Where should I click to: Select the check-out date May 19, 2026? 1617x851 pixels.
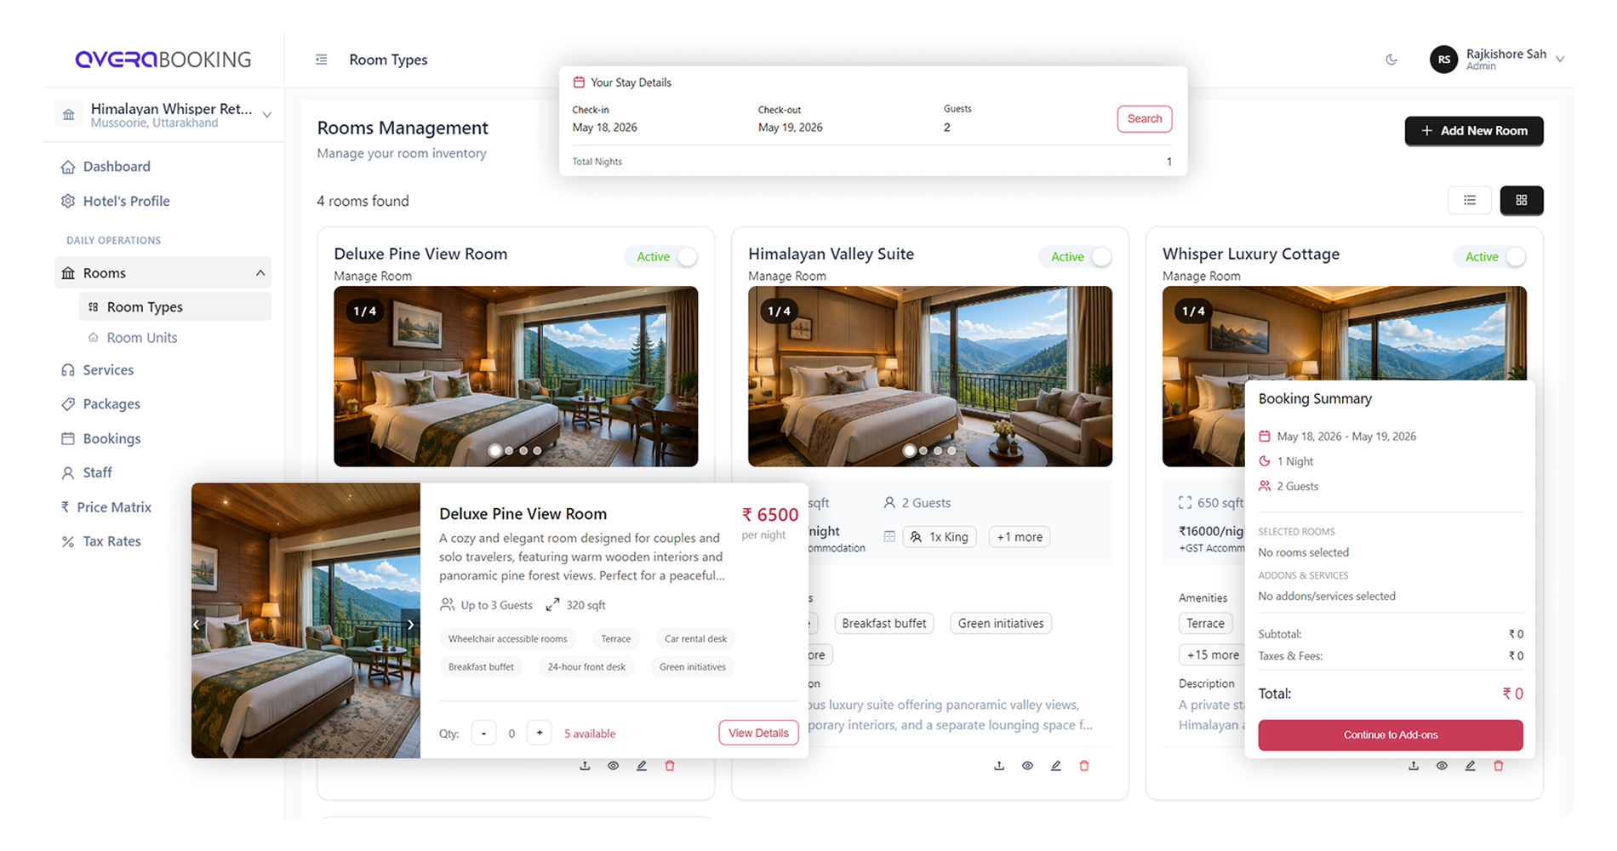pos(790,128)
